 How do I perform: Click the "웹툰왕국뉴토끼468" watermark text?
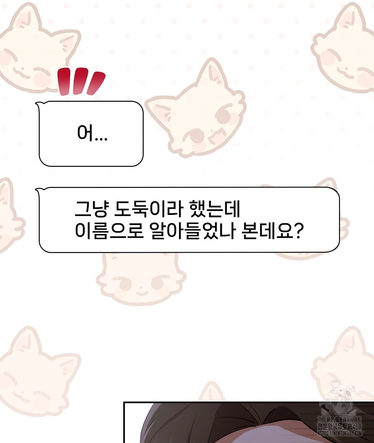[x=340, y=427]
